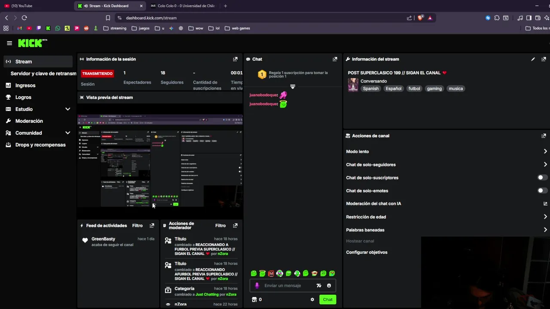Edit stream info with the pencil icon
The height and width of the screenshot is (309, 550).
tap(533, 59)
